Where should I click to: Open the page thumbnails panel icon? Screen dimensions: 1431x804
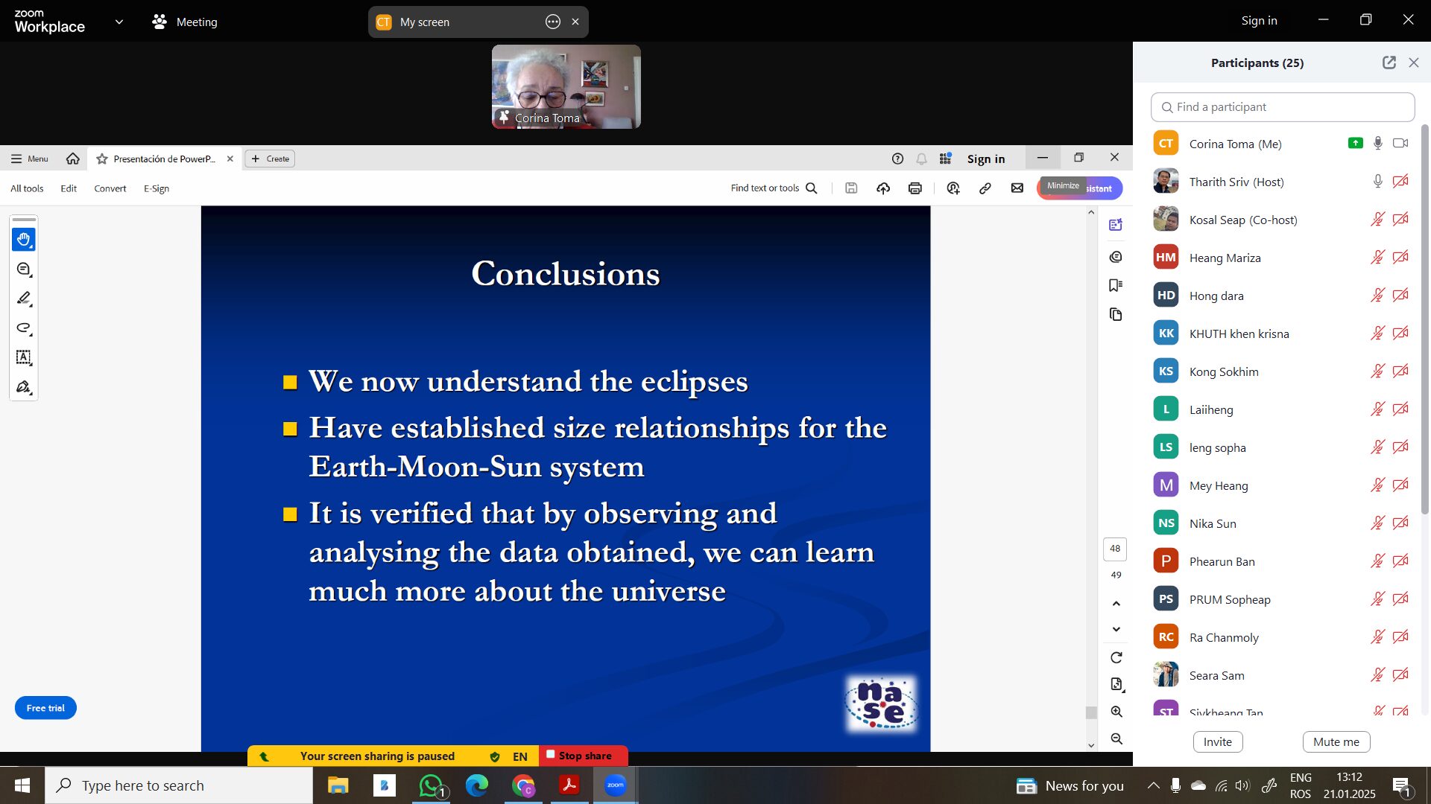(x=1116, y=314)
